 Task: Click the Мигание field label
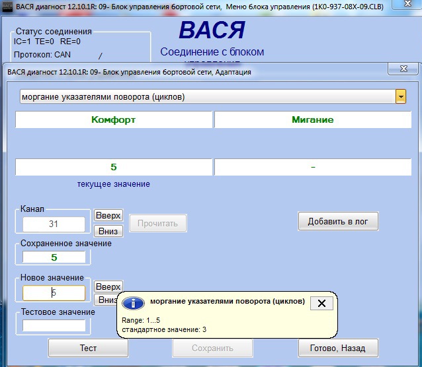(313, 119)
